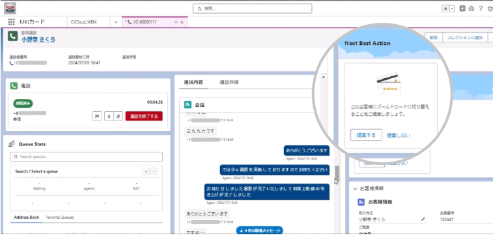Image resolution: width=493 pixels, height=241 pixels.
Task: Click the agent's ありがとうございます bubble
Action: coord(307,150)
